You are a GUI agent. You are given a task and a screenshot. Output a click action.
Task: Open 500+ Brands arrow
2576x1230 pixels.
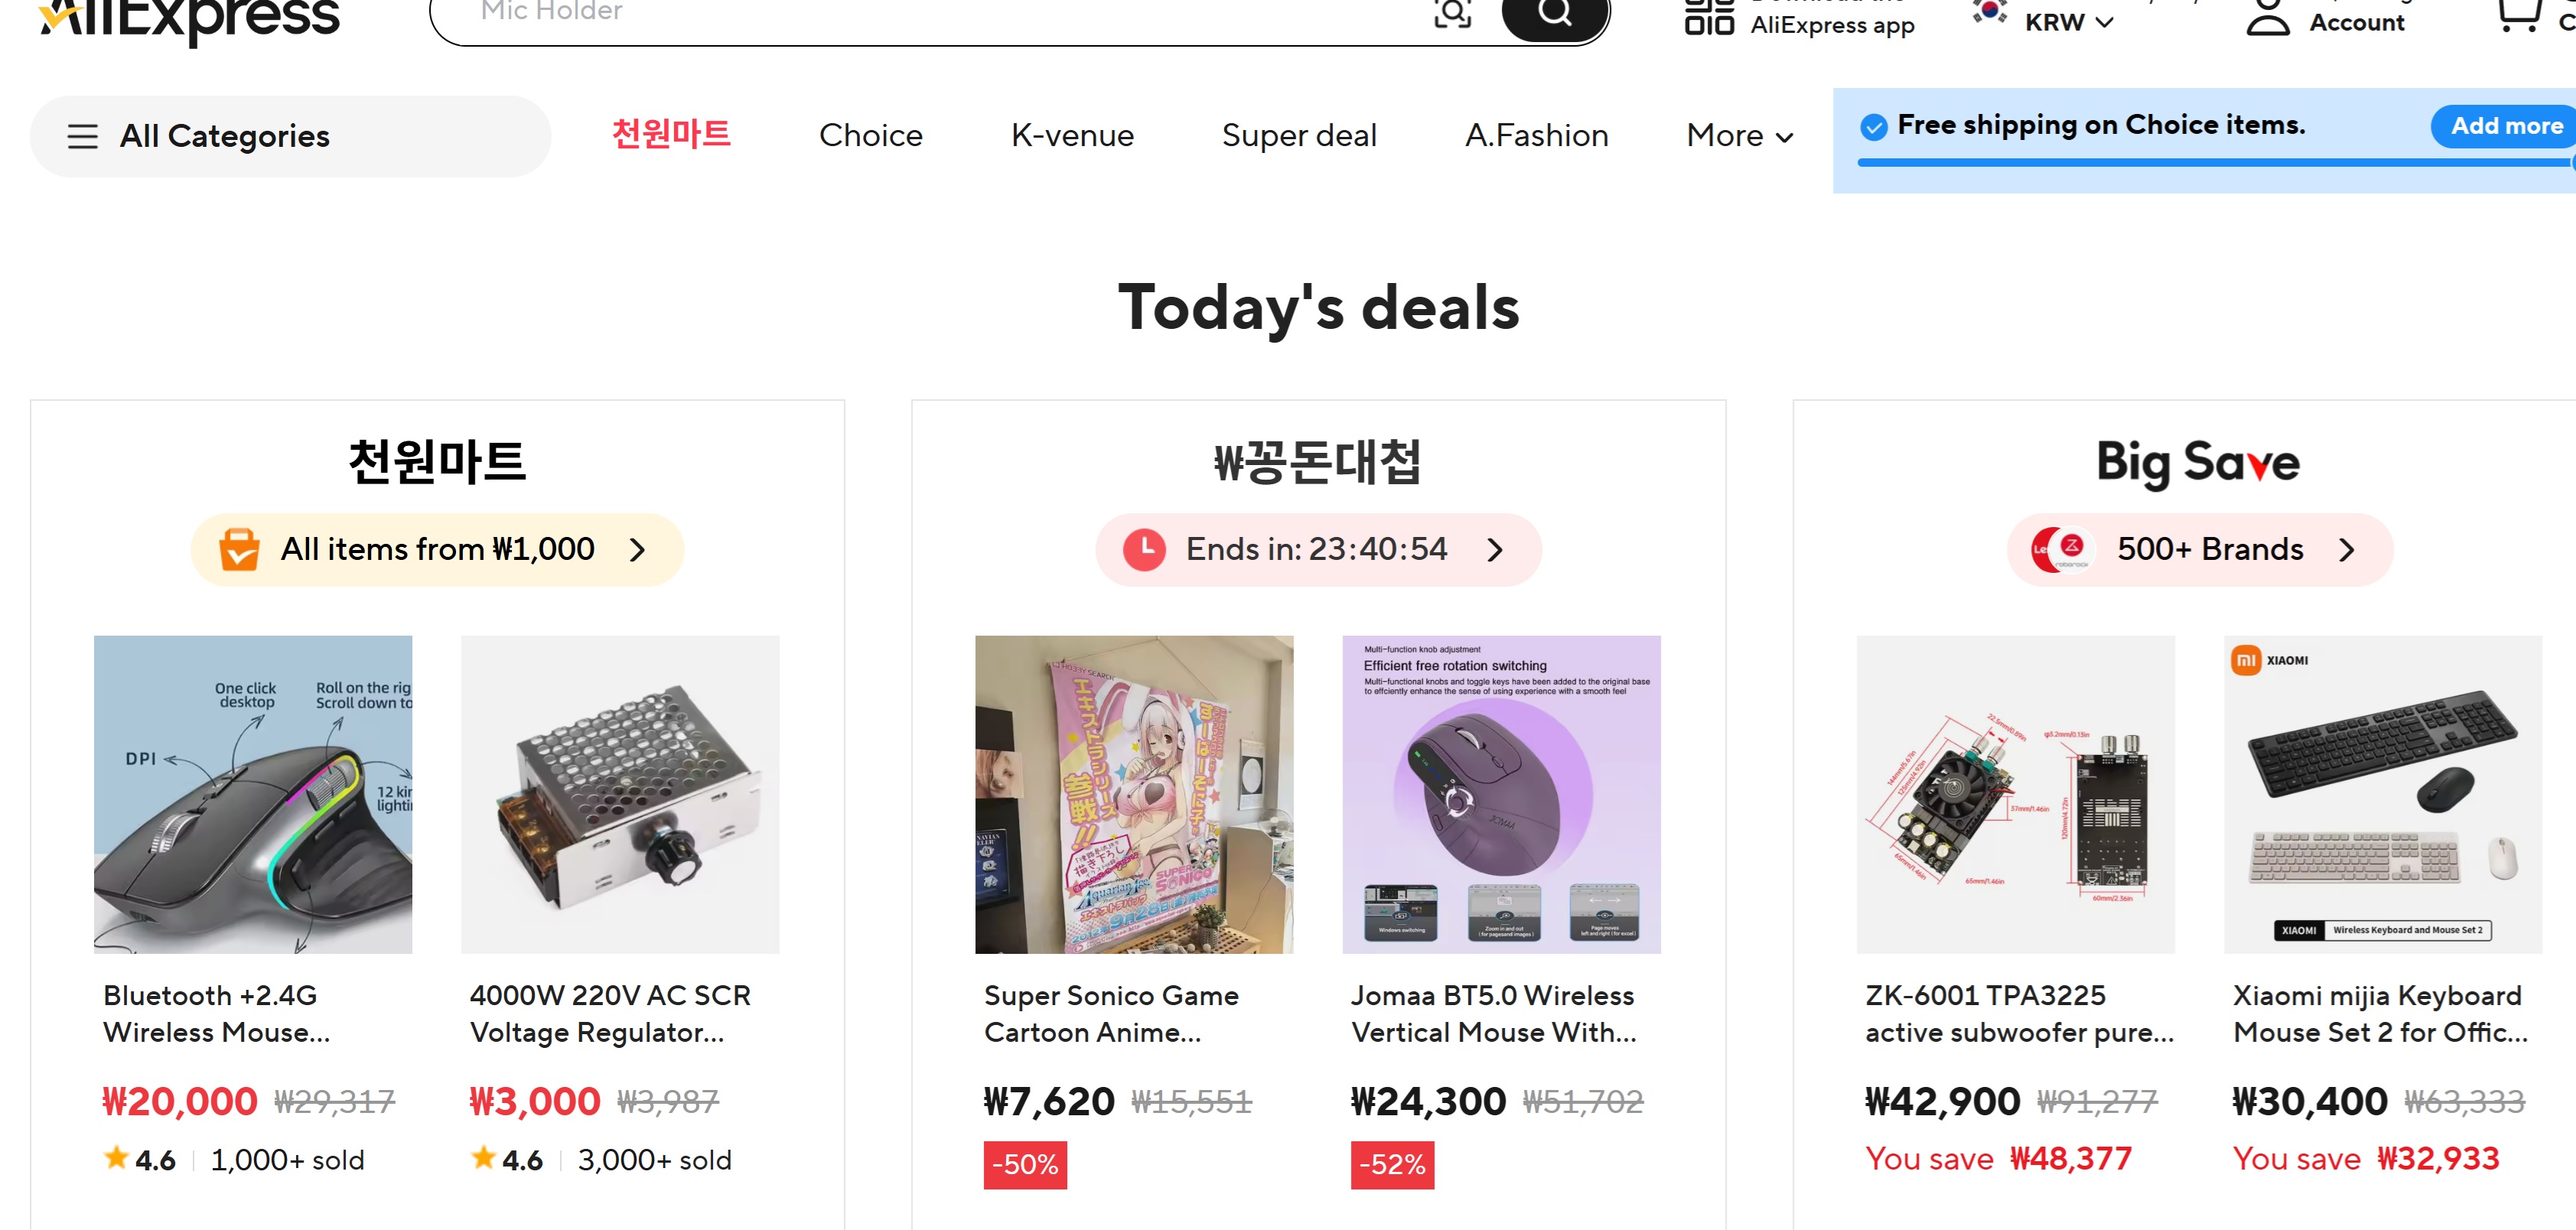[x=2346, y=549]
